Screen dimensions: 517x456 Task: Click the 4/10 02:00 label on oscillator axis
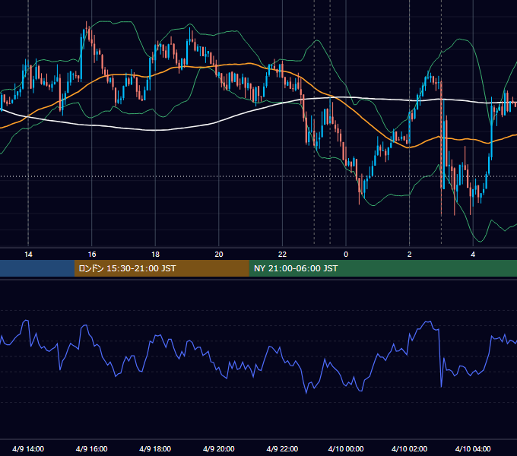pyautogui.click(x=409, y=448)
